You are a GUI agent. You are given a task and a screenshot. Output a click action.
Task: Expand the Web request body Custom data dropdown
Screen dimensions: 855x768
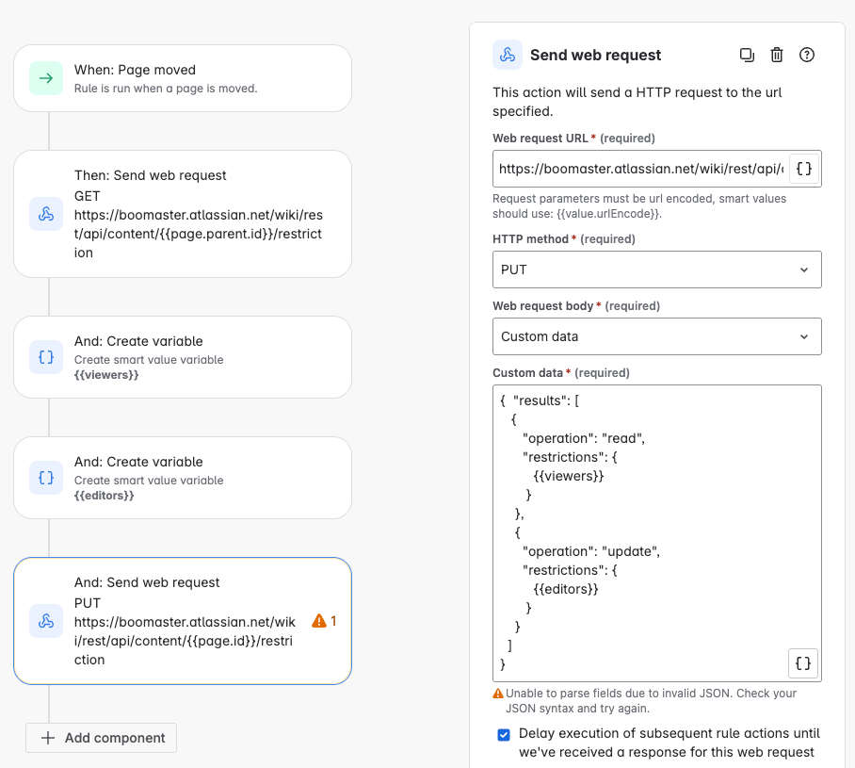(657, 336)
